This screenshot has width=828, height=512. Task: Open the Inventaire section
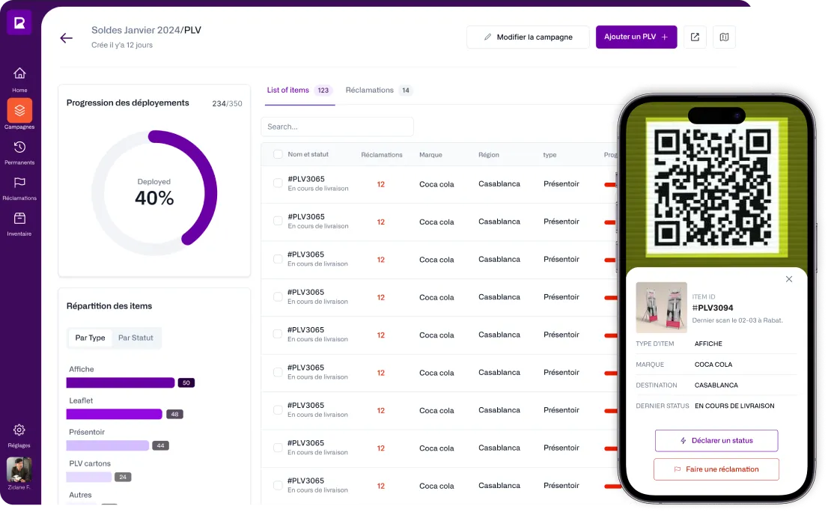pos(19,222)
